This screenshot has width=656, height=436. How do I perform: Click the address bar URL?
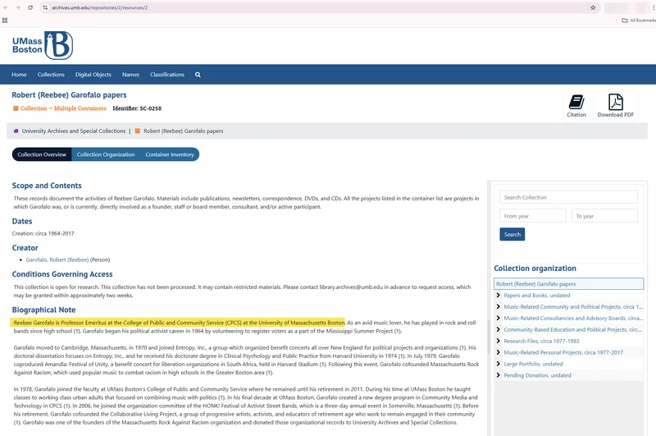point(99,7)
